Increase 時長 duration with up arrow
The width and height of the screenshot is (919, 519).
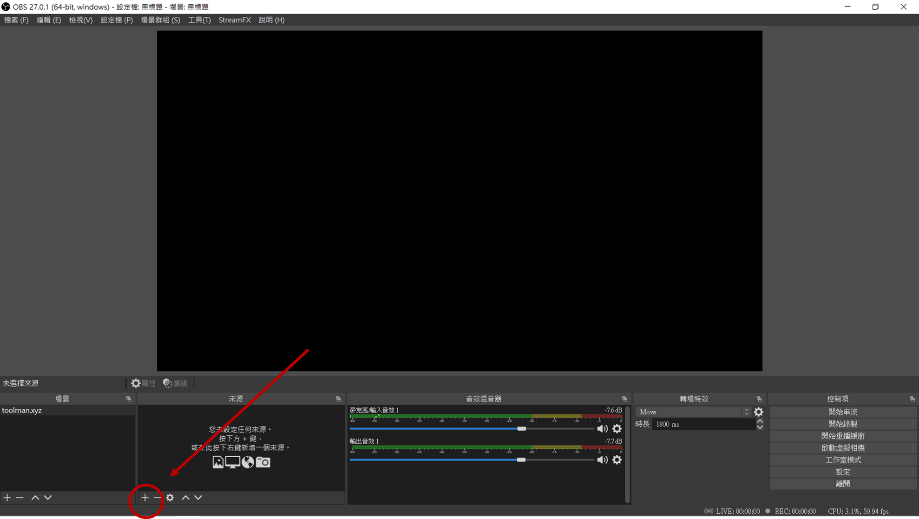(x=760, y=421)
